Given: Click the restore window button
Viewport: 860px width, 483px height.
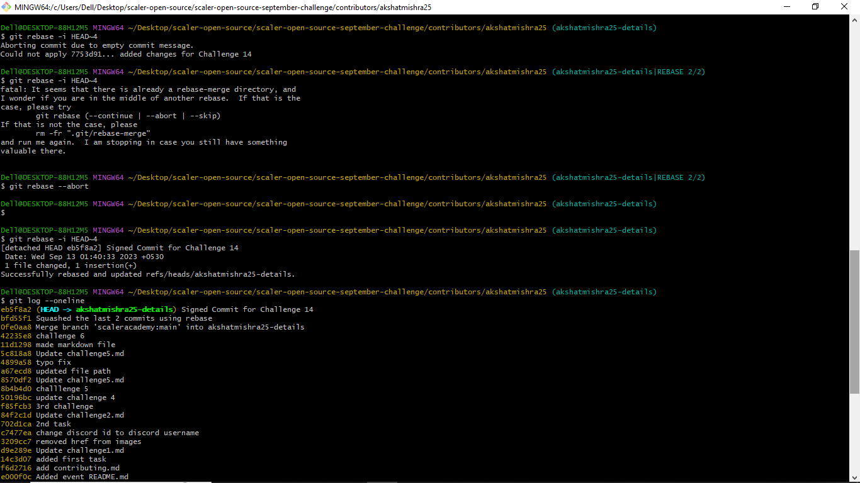Looking at the screenshot, I should pos(815,6).
